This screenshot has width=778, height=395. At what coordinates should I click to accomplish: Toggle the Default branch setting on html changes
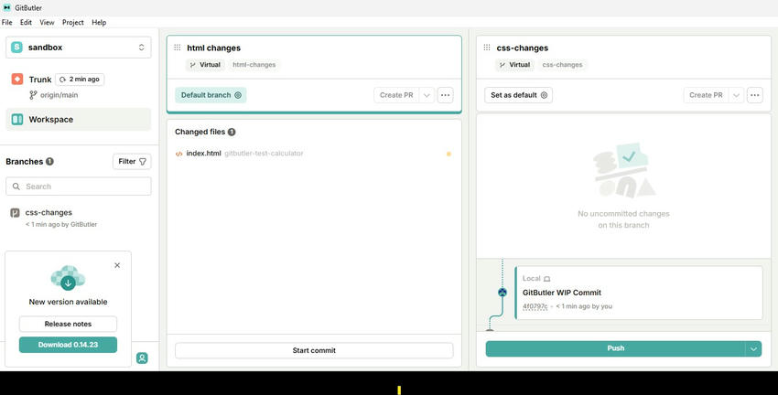[x=211, y=95]
